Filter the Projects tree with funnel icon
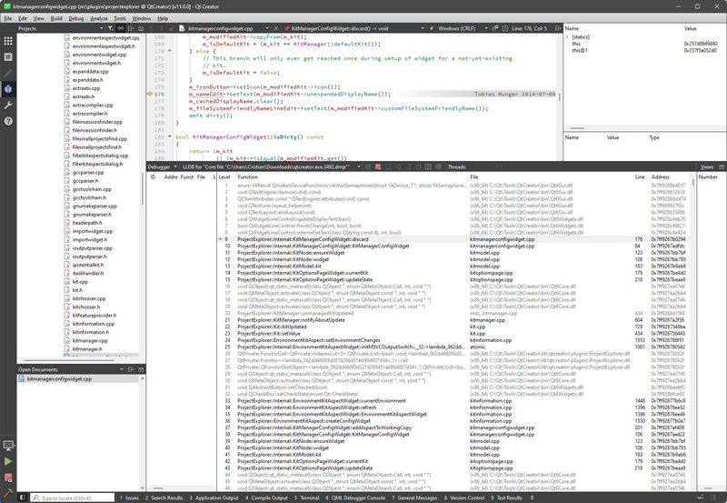 [x=110, y=28]
